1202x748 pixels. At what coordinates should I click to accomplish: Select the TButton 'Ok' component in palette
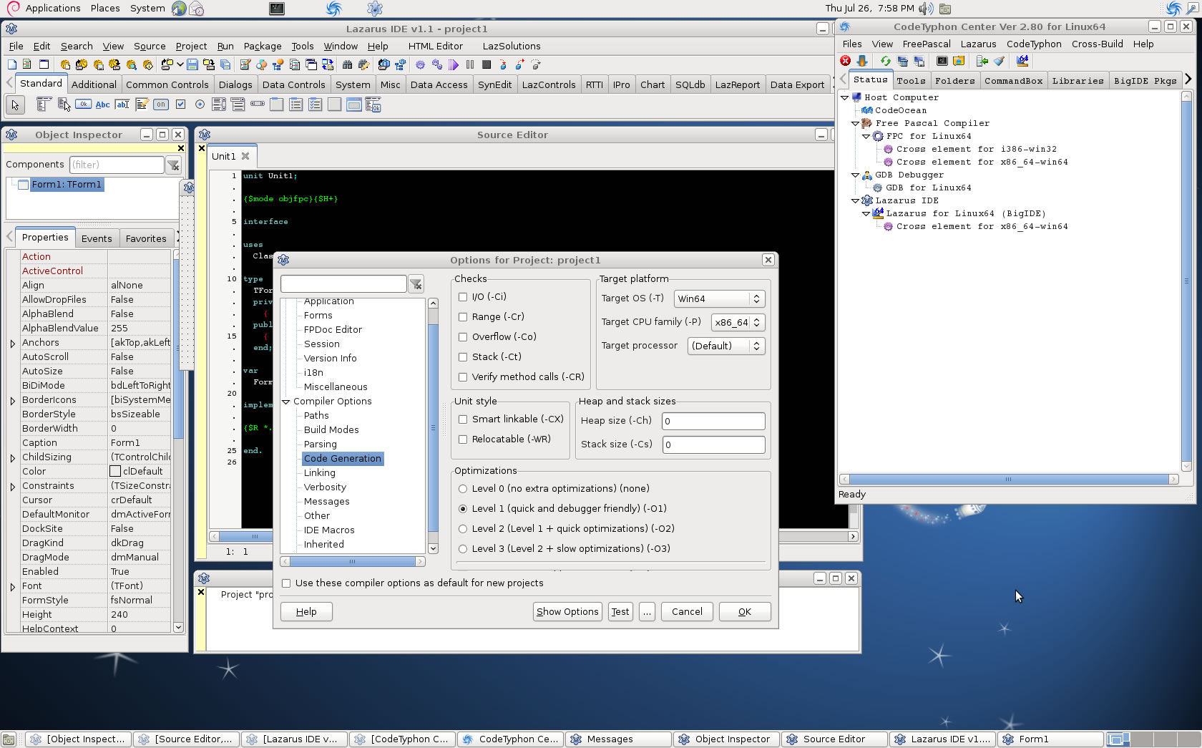coord(83,105)
